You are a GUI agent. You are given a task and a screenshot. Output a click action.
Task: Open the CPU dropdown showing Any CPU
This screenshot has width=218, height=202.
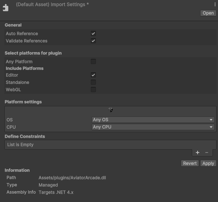pyautogui.click(x=153, y=127)
